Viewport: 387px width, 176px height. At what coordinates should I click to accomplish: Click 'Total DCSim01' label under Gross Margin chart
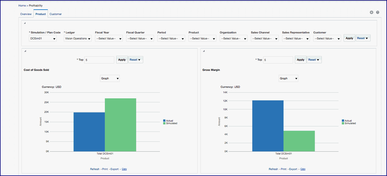coord(284,154)
